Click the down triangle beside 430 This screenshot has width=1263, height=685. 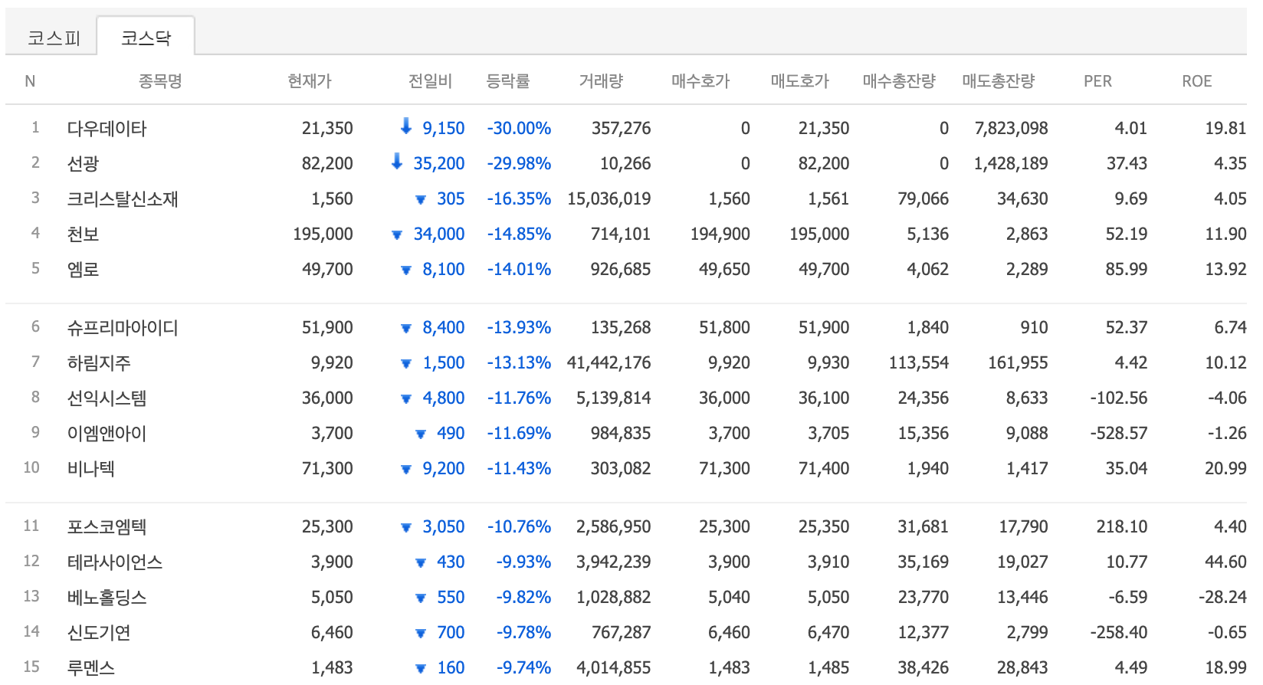click(420, 563)
